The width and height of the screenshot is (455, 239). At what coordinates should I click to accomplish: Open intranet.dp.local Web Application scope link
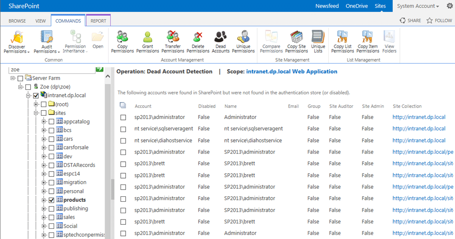[291, 72]
